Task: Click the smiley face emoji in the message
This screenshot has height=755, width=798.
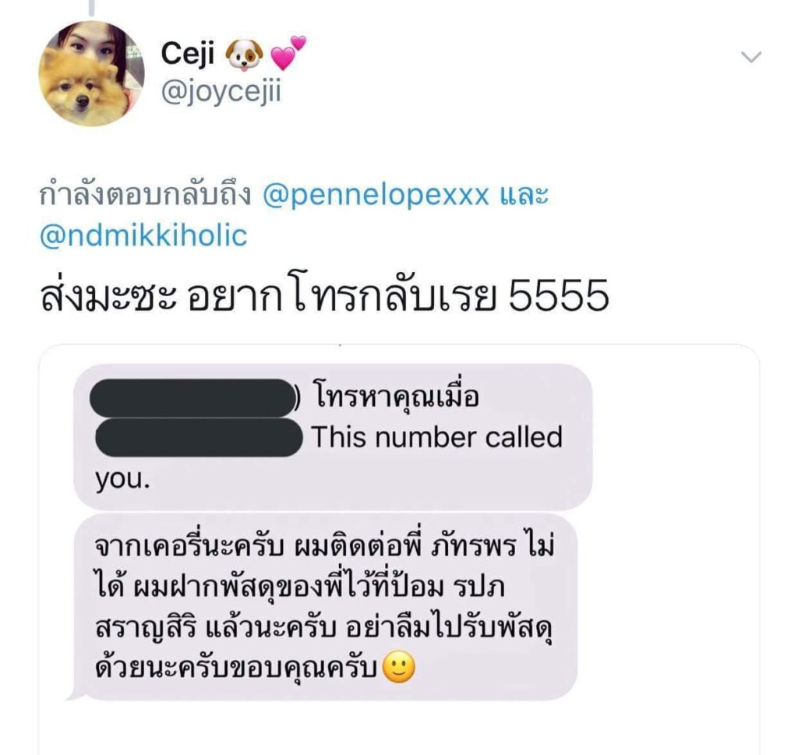Action: click(398, 666)
